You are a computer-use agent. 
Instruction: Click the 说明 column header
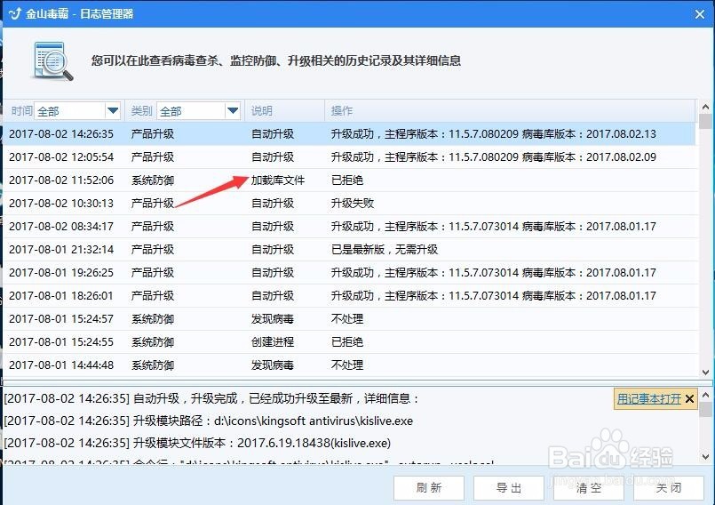262,110
